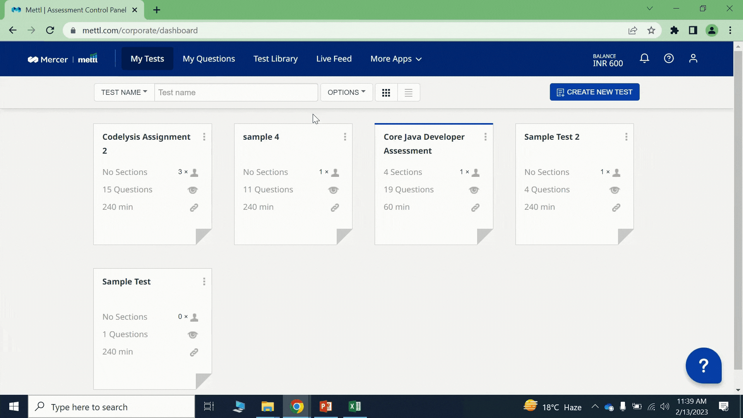Expand More Apps menu
743x418 pixels.
point(396,59)
